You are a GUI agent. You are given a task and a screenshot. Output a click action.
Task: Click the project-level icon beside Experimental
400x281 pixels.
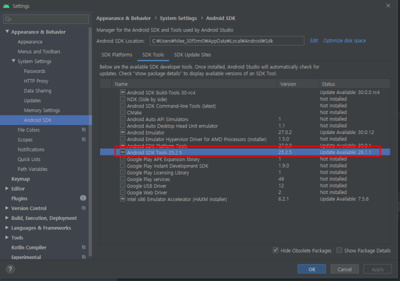83,257
